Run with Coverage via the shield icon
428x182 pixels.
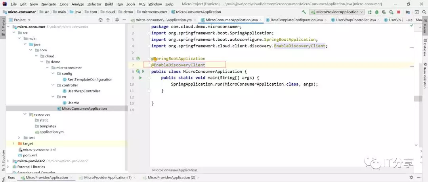[384, 12]
